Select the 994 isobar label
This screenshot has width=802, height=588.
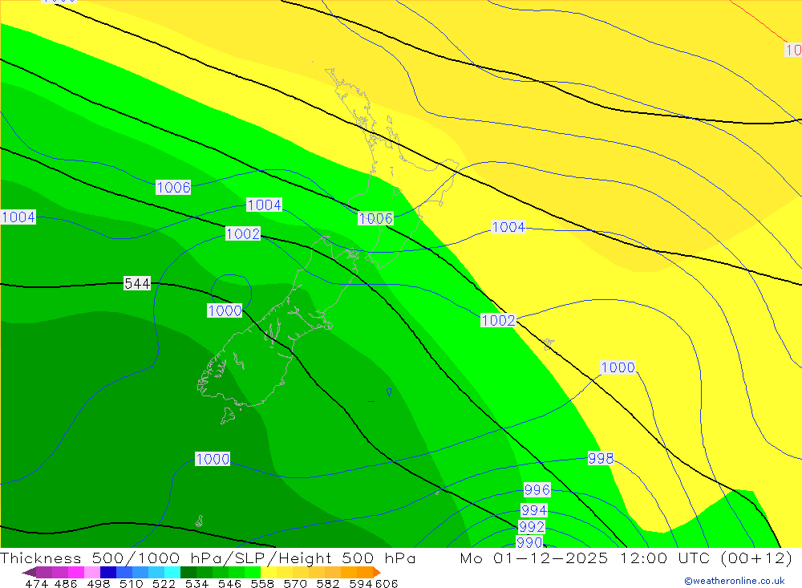coord(534,510)
